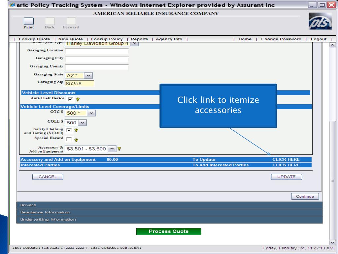This screenshot has height=254, width=338.
Task: Open the OTC $ deductible dropdown
Action: [x=91, y=113]
